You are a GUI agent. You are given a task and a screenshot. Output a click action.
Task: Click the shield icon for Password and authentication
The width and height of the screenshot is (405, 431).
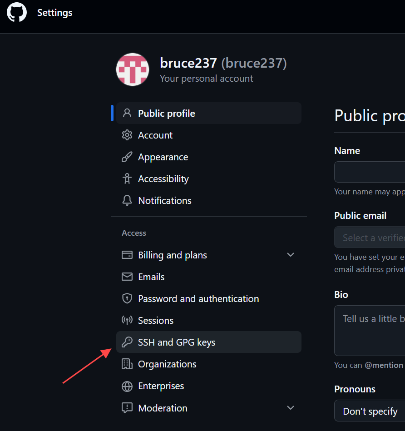pyautogui.click(x=127, y=298)
